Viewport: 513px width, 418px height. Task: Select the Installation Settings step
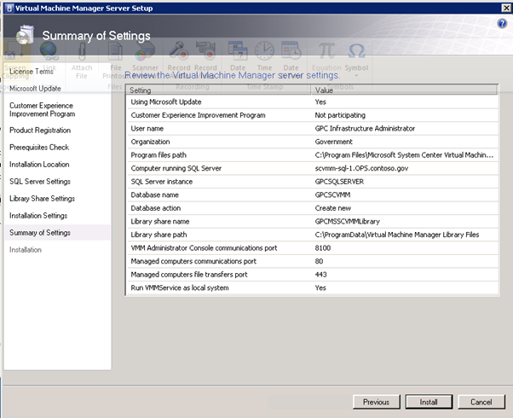[x=38, y=216]
